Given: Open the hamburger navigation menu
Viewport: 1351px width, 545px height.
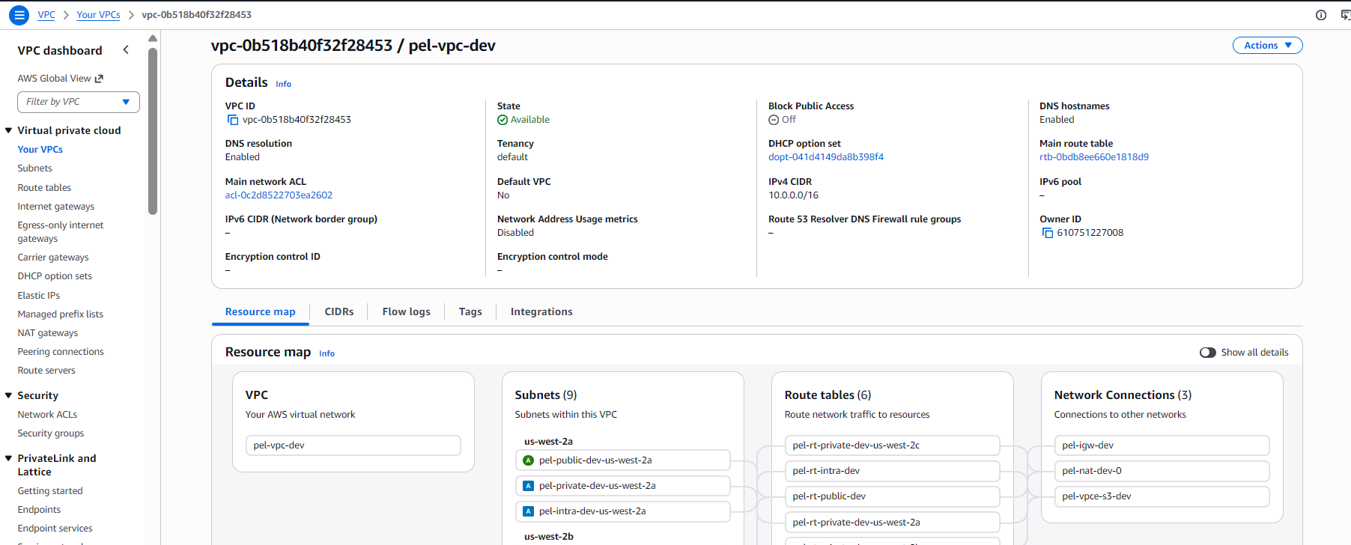Looking at the screenshot, I should [x=19, y=15].
